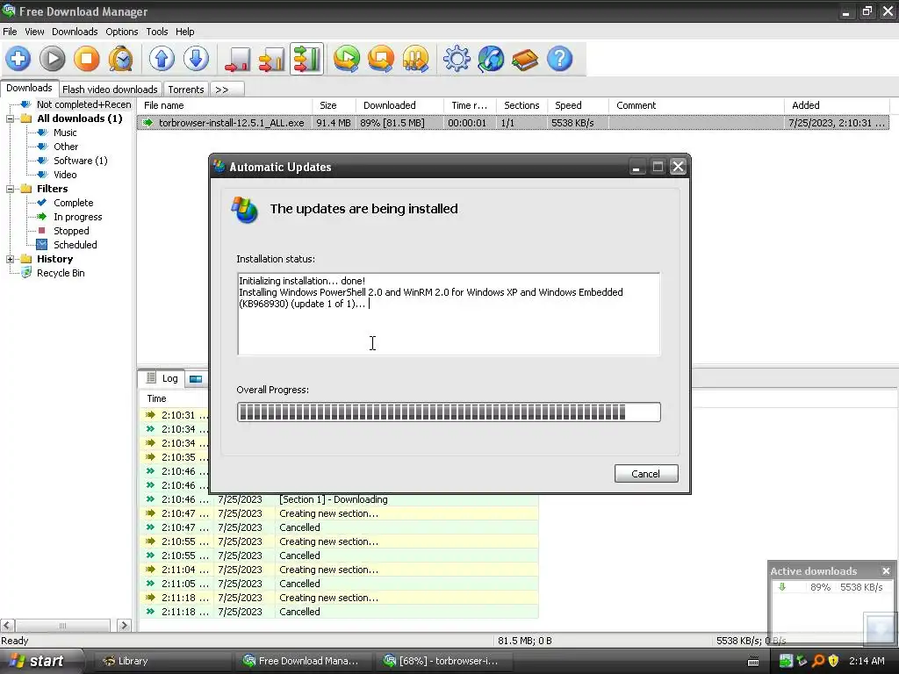
Task: Click the Overall Progress bar in updates dialog
Action: click(x=449, y=412)
